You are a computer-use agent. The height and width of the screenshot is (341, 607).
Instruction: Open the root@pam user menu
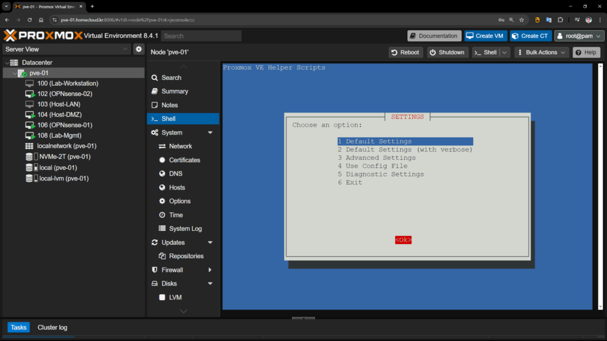(x=579, y=36)
